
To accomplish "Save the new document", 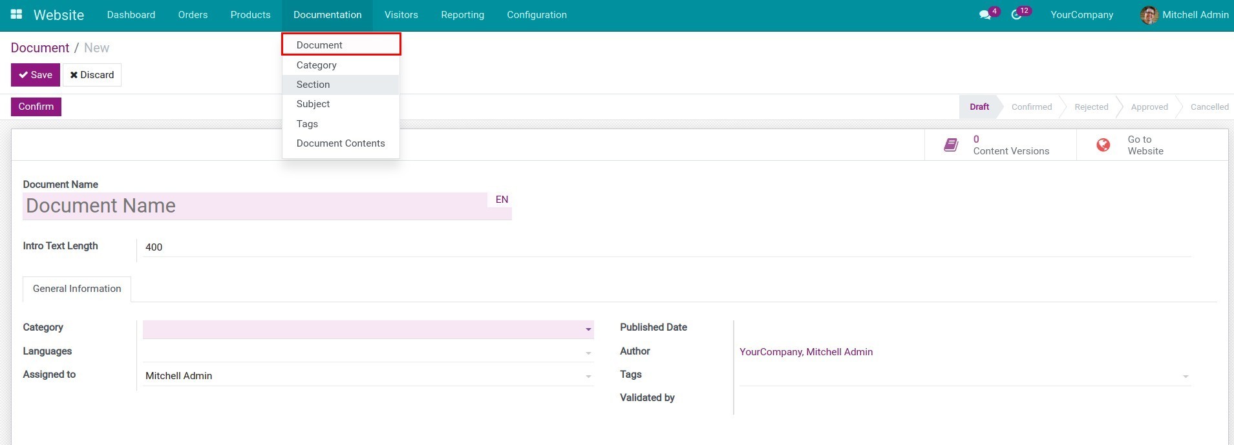I will click(36, 75).
